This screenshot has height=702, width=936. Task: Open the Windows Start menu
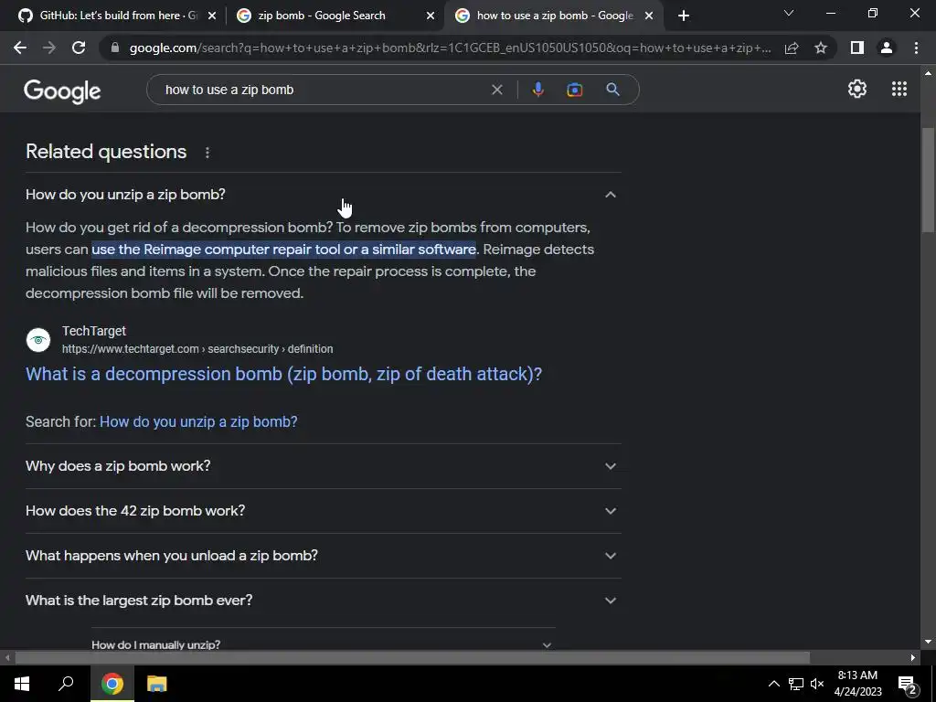point(22,684)
